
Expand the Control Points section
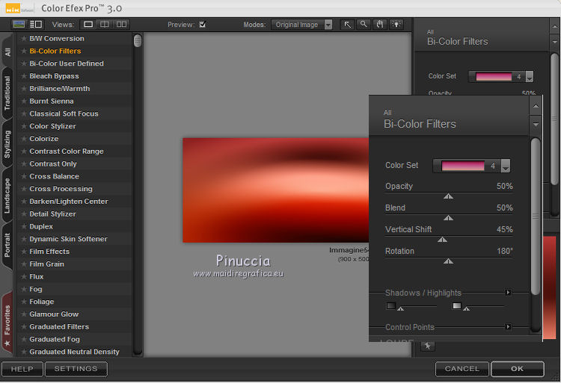pyautogui.click(x=508, y=326)
